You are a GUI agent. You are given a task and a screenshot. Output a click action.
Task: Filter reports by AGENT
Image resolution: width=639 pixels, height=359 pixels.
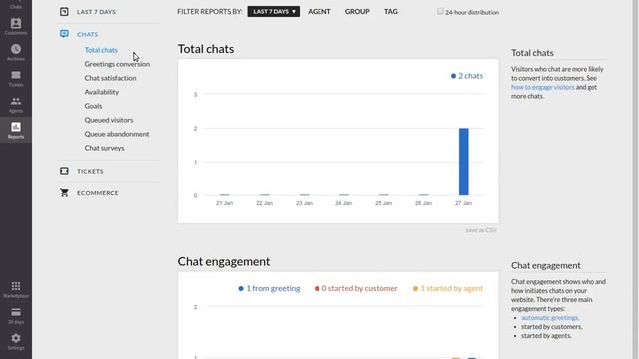point(319,11)
